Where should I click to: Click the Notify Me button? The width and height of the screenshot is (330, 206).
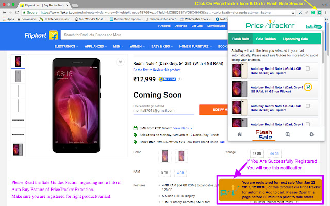tap(213, 110)
